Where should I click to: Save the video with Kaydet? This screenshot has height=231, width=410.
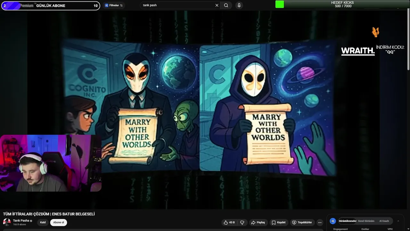pyautogui.click(x=279, y=222)
